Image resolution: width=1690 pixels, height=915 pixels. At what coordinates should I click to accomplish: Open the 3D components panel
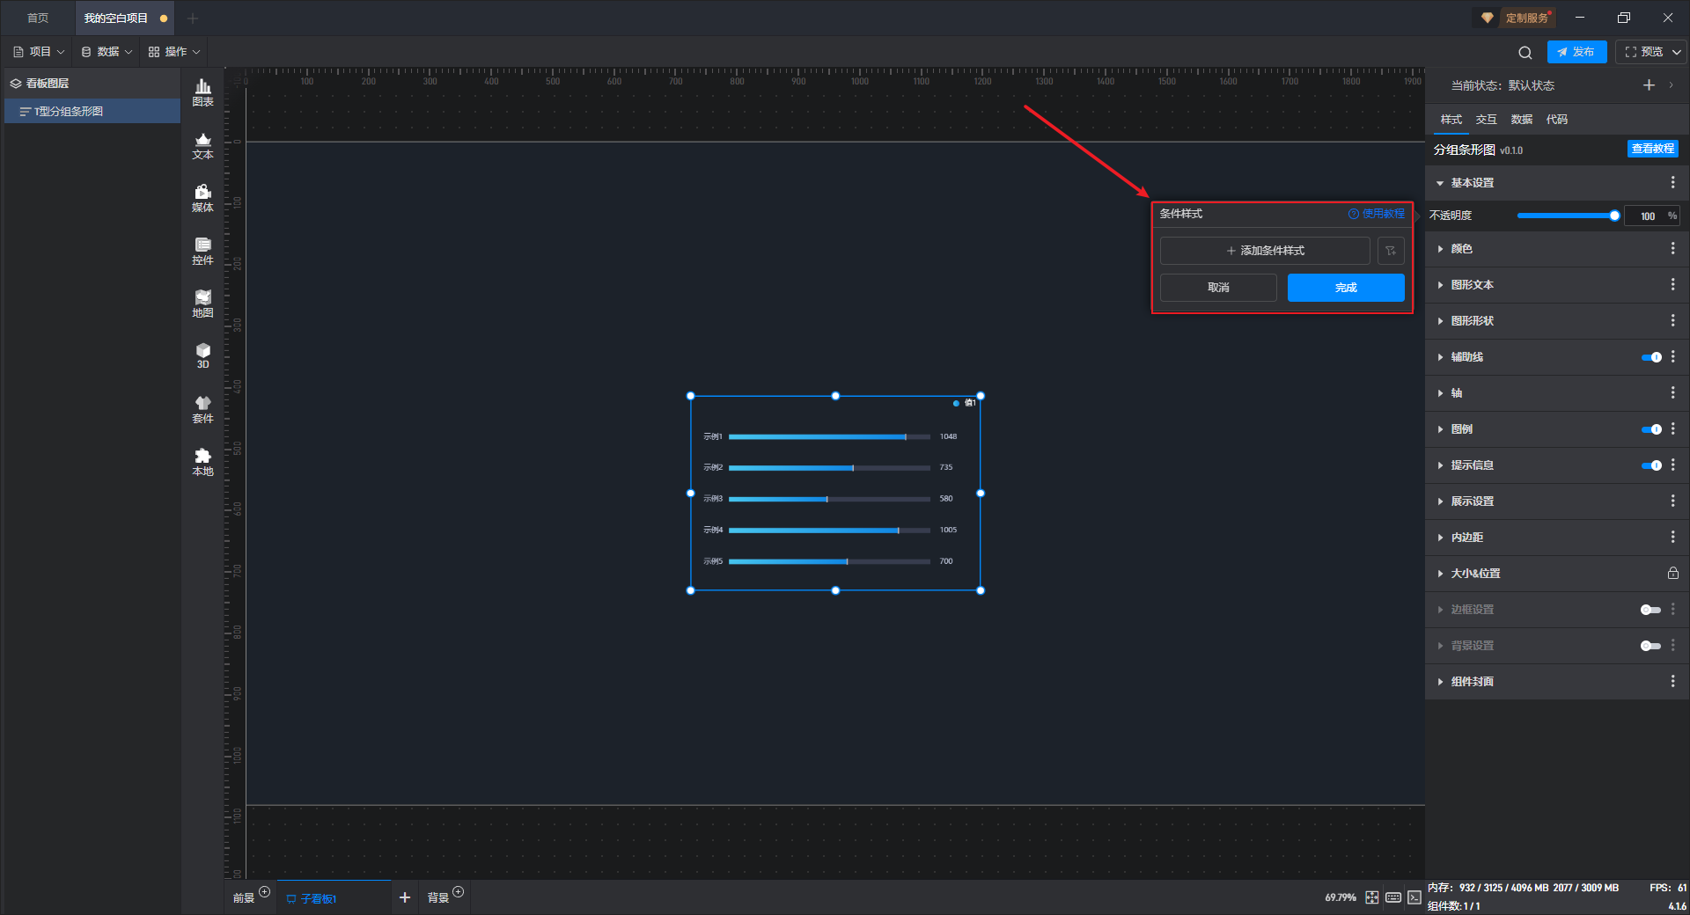point(202,355)
